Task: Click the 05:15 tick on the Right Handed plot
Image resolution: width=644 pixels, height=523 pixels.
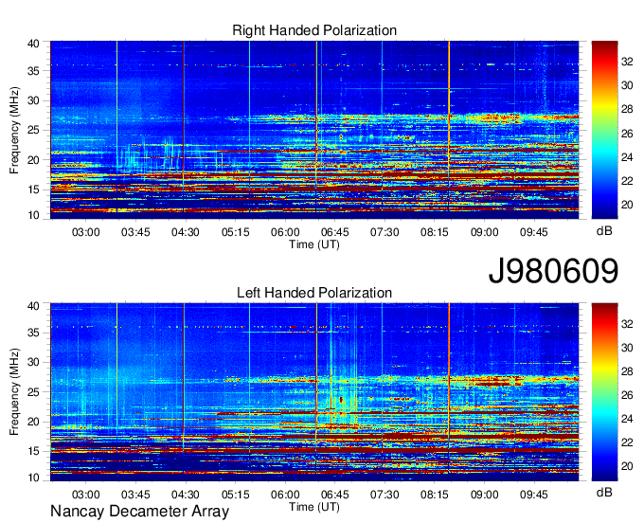Action: [x=235, y=232]
